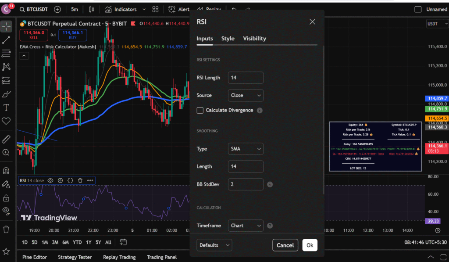Click the 114,366.1 BUY button
449x262 pixels.
(73, 35)
